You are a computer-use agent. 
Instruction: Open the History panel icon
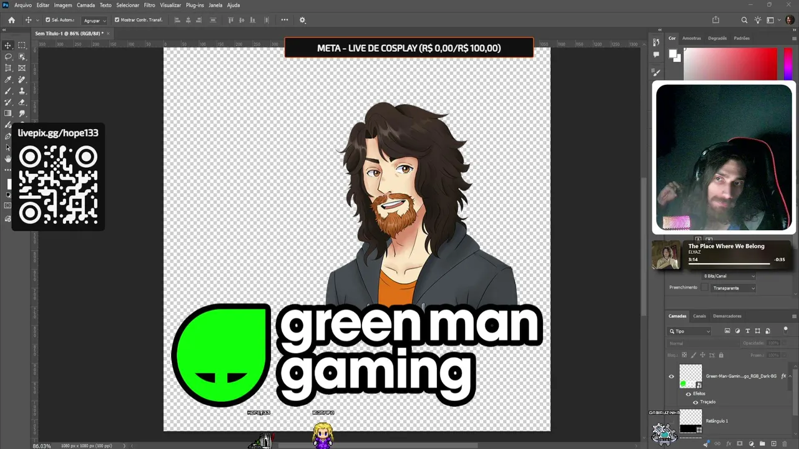click(x=656, y=42)
